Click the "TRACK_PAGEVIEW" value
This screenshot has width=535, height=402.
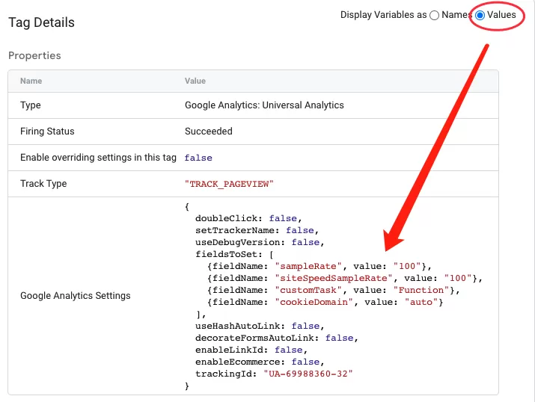point(229,184)
